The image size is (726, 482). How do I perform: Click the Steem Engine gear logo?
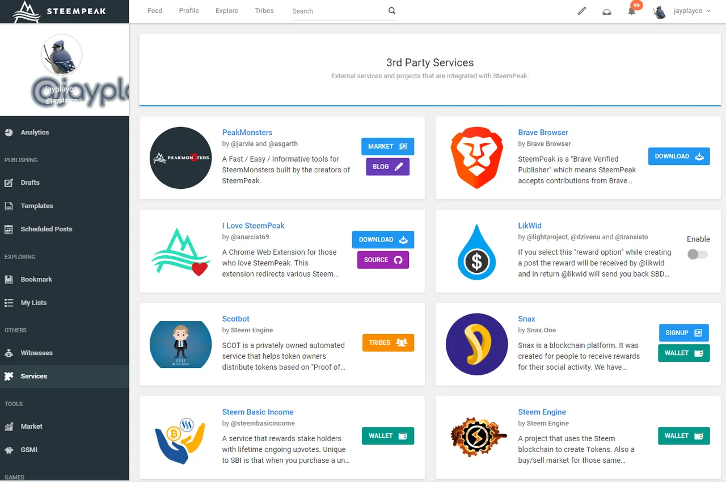click(476, 437)
